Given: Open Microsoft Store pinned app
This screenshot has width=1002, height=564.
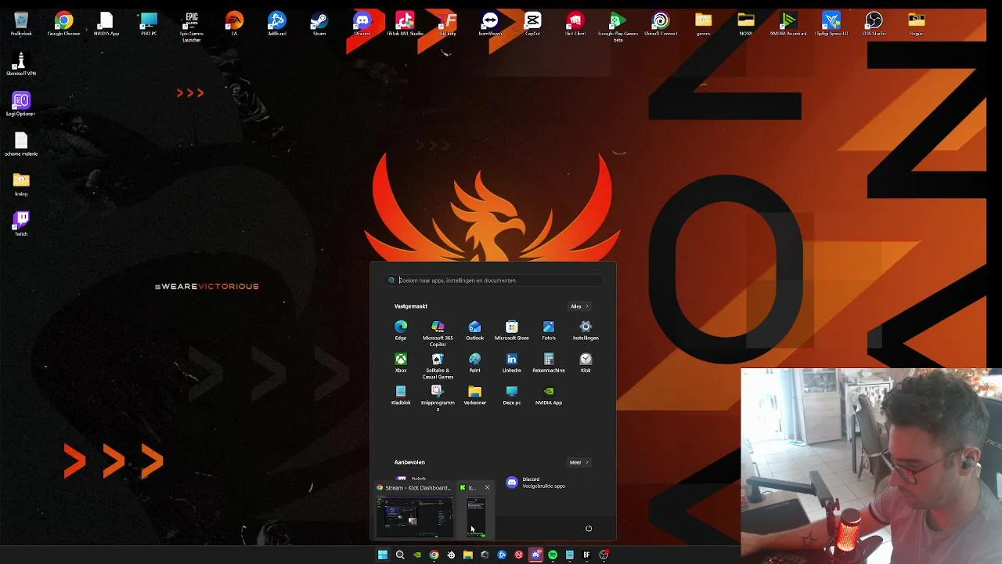Looking at the screenshot, I should 511,330.
